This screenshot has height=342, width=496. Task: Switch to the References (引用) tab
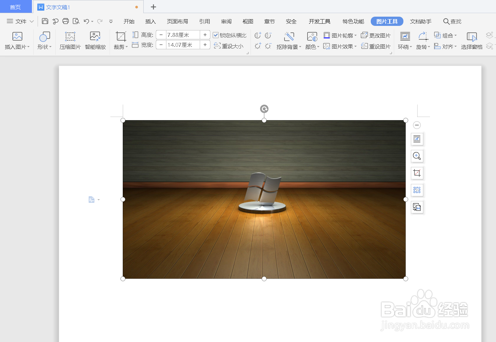204,21
